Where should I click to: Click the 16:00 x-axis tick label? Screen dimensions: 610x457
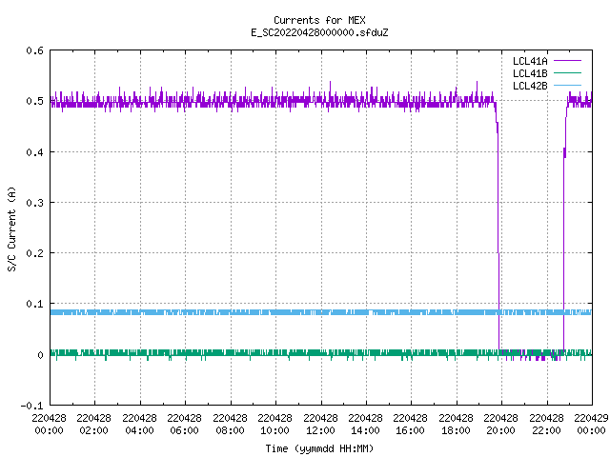(410, 424)
